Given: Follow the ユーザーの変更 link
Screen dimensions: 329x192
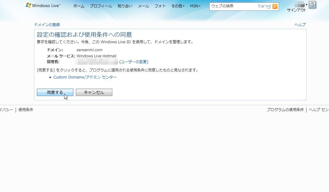Looking at the screenshot, I should (x=134, y=62).
